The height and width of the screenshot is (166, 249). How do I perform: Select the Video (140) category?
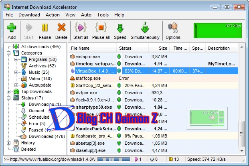click(40, 79)
